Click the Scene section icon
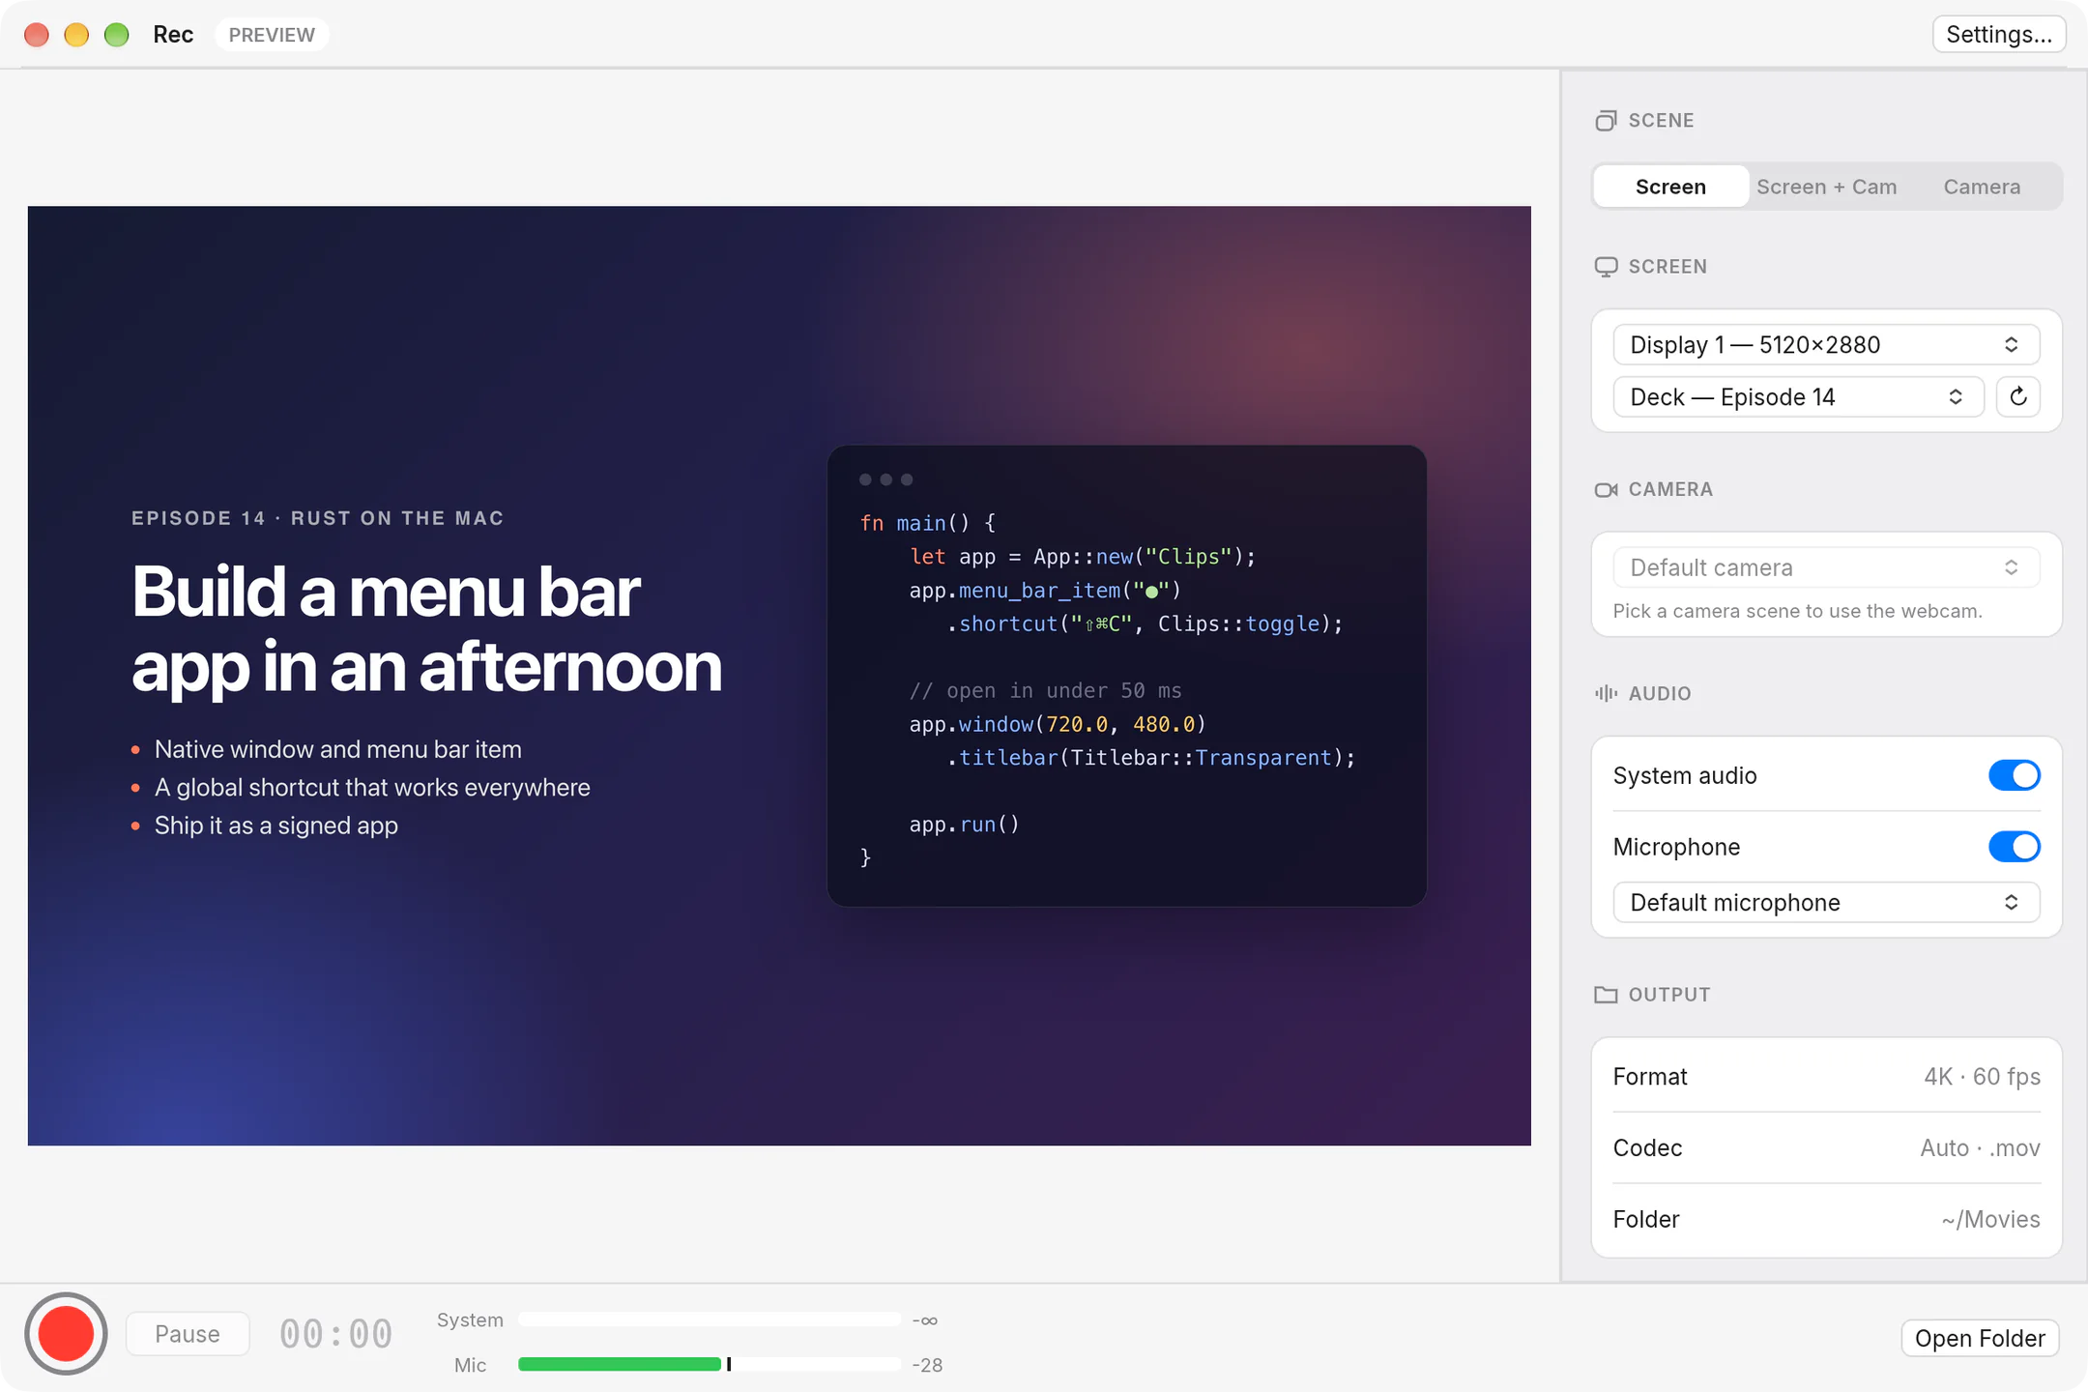The height and width of the screenshot is (1392, 2088). click(1606, 120)
